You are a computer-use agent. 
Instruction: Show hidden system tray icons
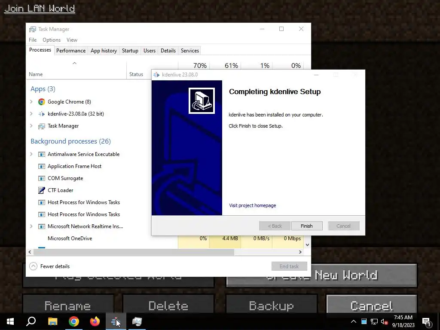(354, 321)
